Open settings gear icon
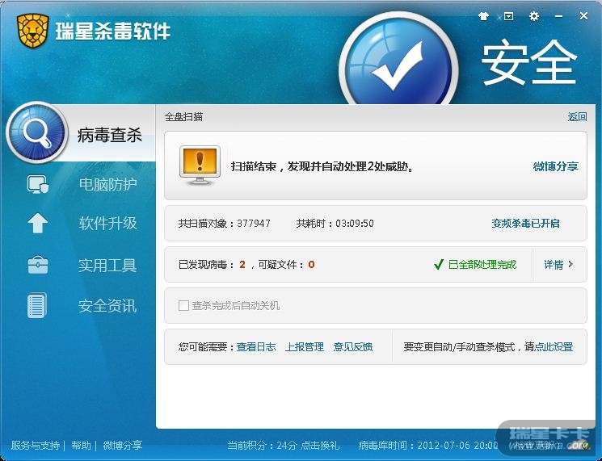 [533, 16]
